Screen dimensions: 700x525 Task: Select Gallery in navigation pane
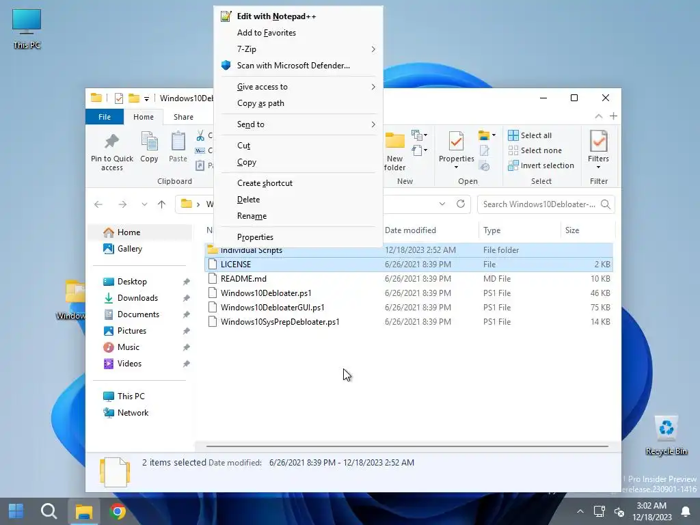[140, 249]
